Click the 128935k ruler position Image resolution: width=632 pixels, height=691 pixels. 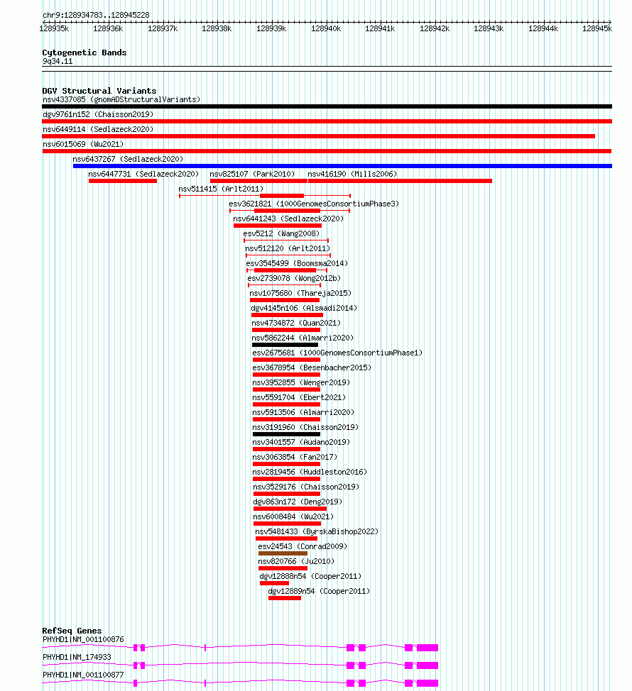point(54,28)
